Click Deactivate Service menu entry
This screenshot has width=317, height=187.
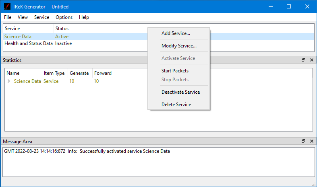(180, 92)
